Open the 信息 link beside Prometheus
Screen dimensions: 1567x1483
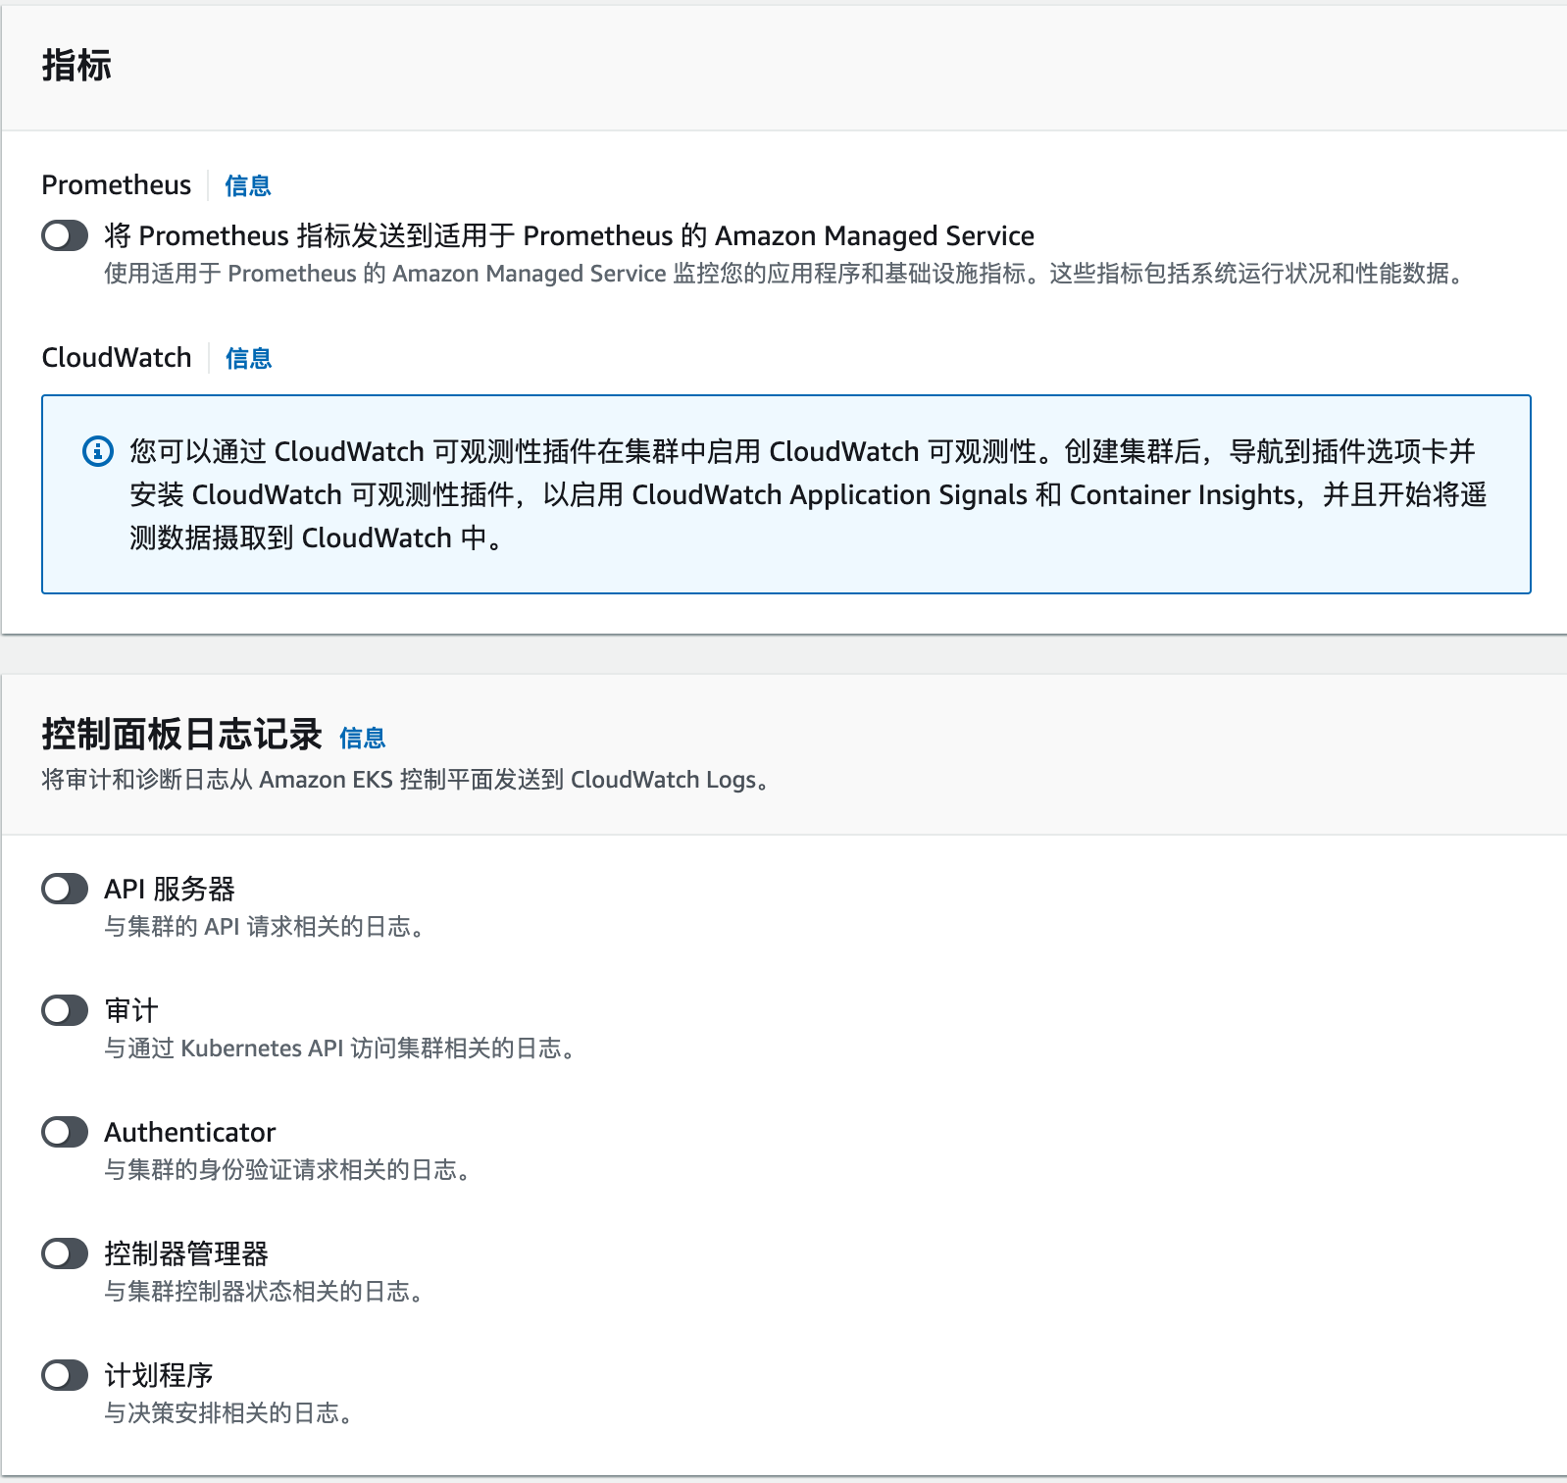point(248,185)
